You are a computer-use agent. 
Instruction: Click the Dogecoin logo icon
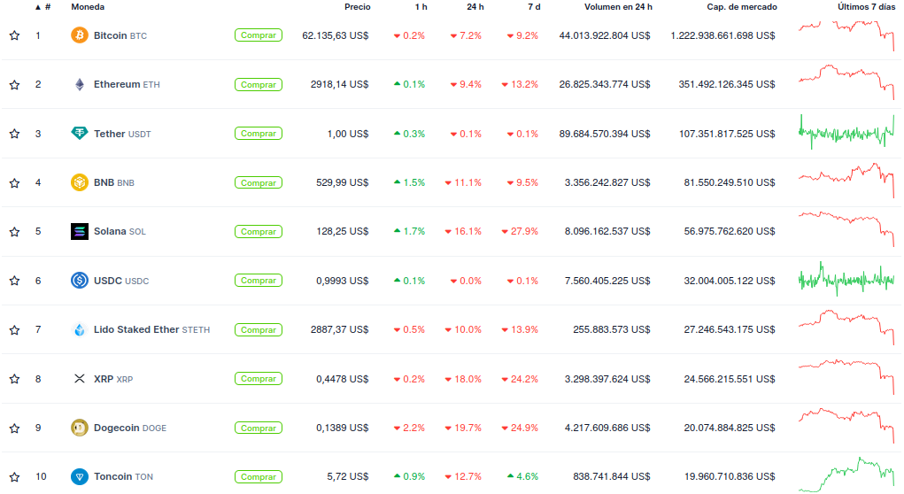click(79, 428)
